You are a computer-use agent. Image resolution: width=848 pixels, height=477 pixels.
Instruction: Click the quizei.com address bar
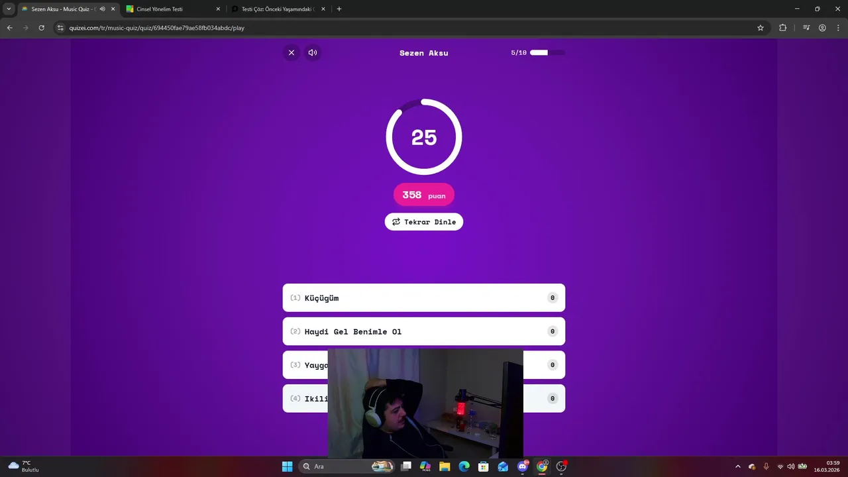click(x=411, y=28)
